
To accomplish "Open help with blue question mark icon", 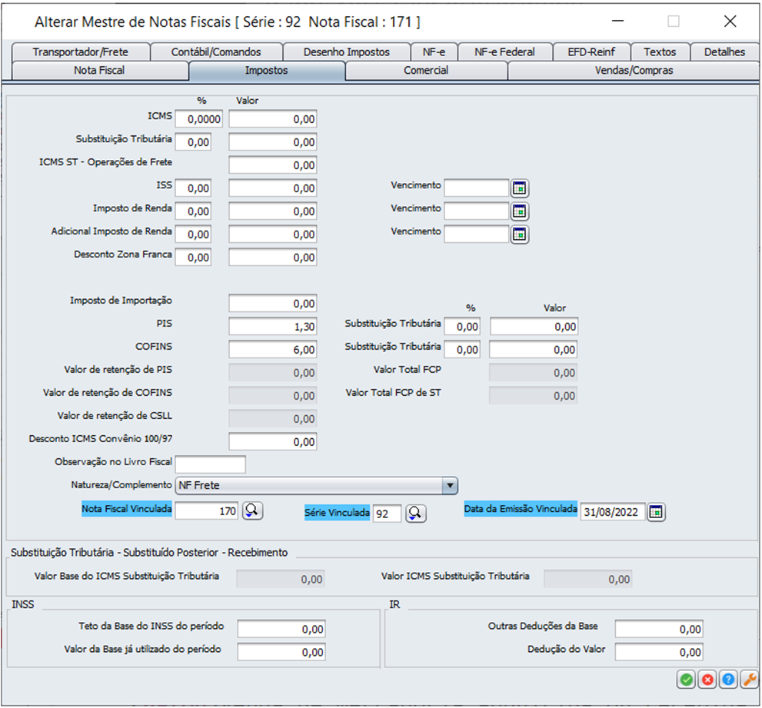I will (728, 680).
